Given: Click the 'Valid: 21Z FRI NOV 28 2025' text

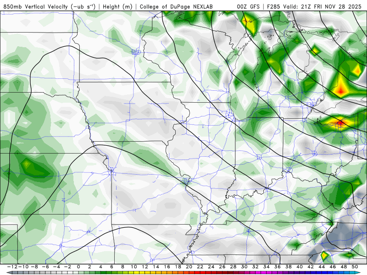Looking at the screenshot, I should tap(323, 6).
